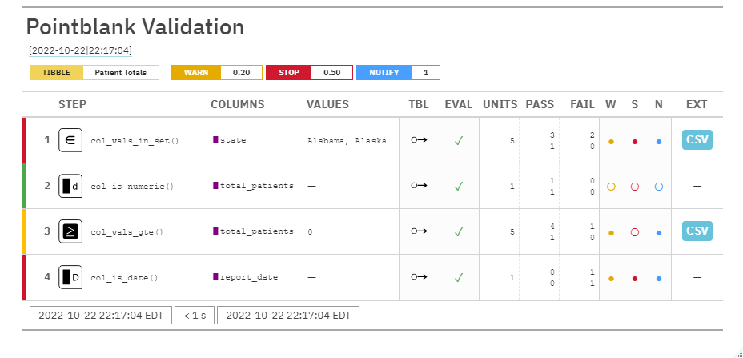Click the col_vals_gte step icon
The width and height of the screenshot is (743, 358).
tap(70, 231)
